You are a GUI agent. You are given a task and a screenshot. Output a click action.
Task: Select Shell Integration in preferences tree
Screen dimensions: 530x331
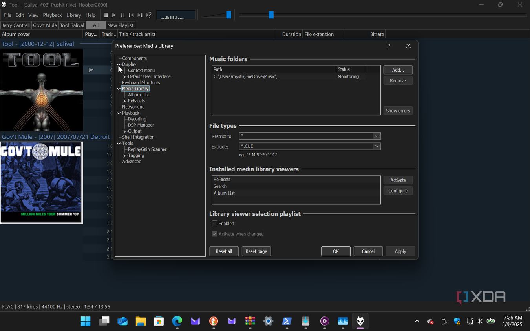138,137
